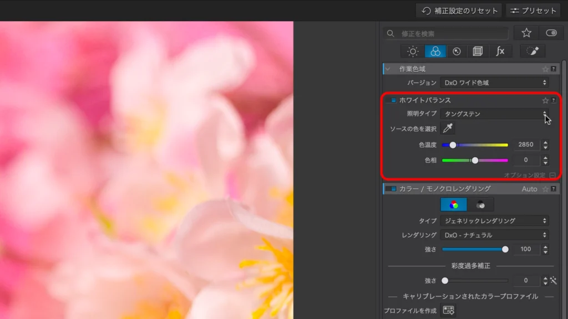Click the favorites star beside search field
This screenshot has width=568, height=319.
pos(526,33)
